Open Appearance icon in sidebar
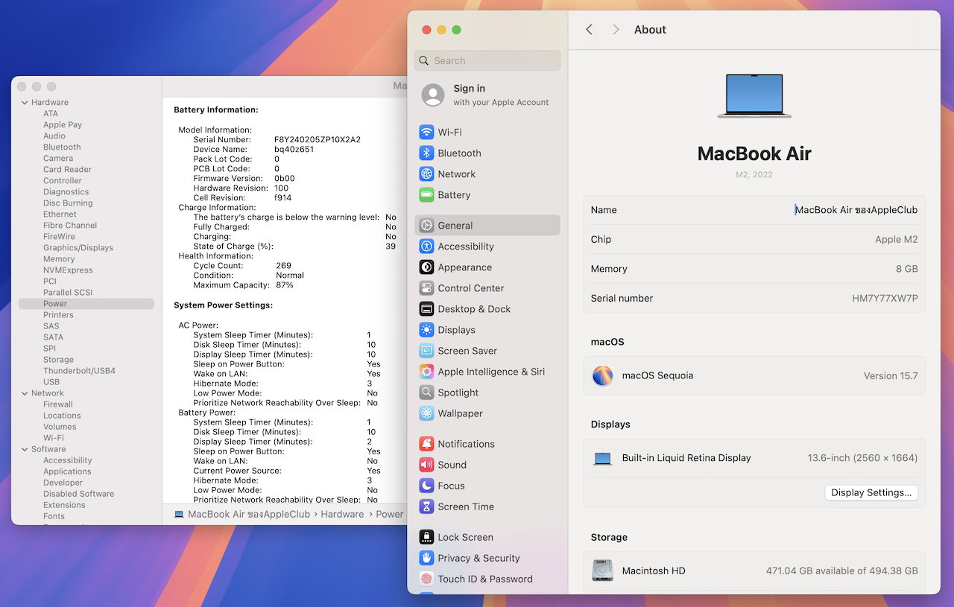Screen dimensions: 954x607 (426, 267)
